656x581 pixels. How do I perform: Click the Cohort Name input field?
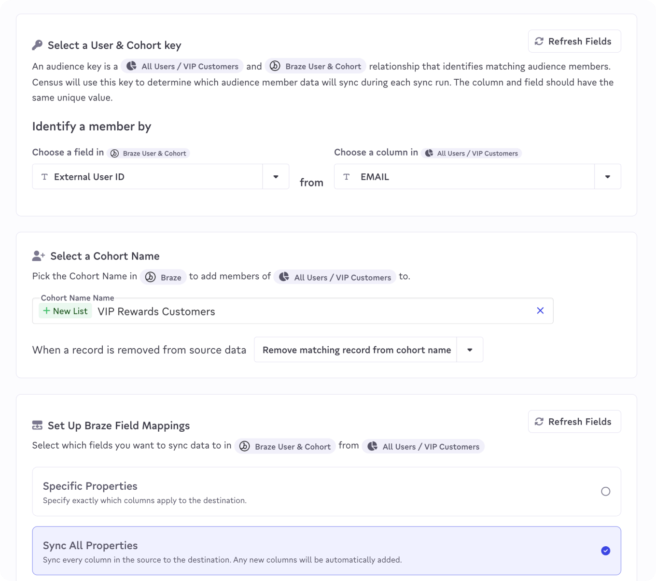tap(314, 312)
